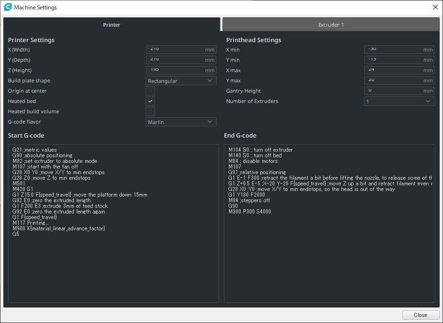443x323 pixels.
Task: Edit the X (Width) value field
Action: (x=181, y=50)
